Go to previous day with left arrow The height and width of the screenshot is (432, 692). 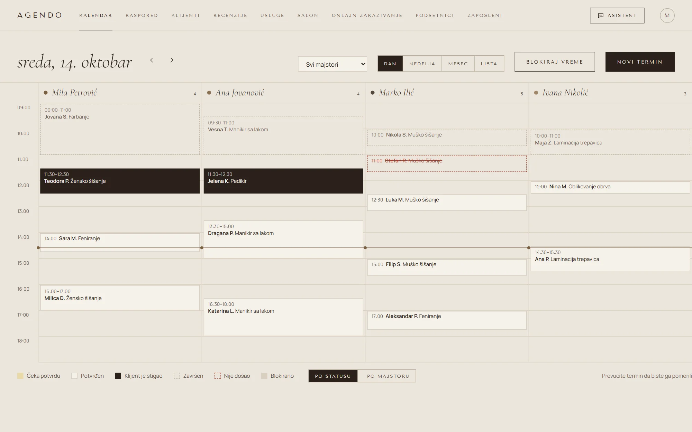point(152,60)
